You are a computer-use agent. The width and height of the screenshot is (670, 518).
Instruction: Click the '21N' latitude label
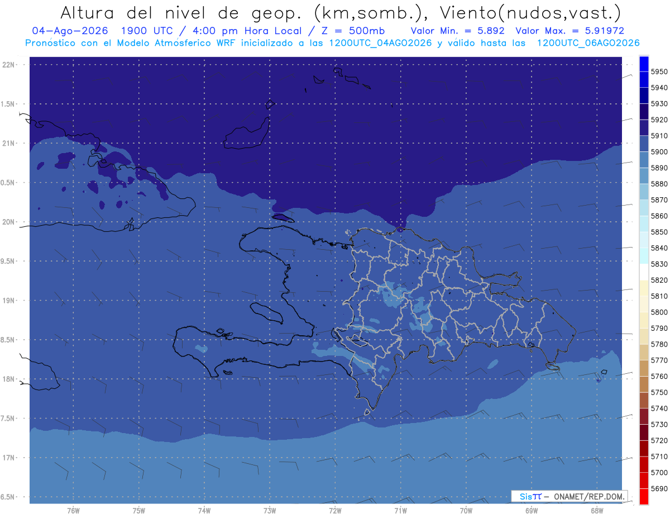[9, 143]
